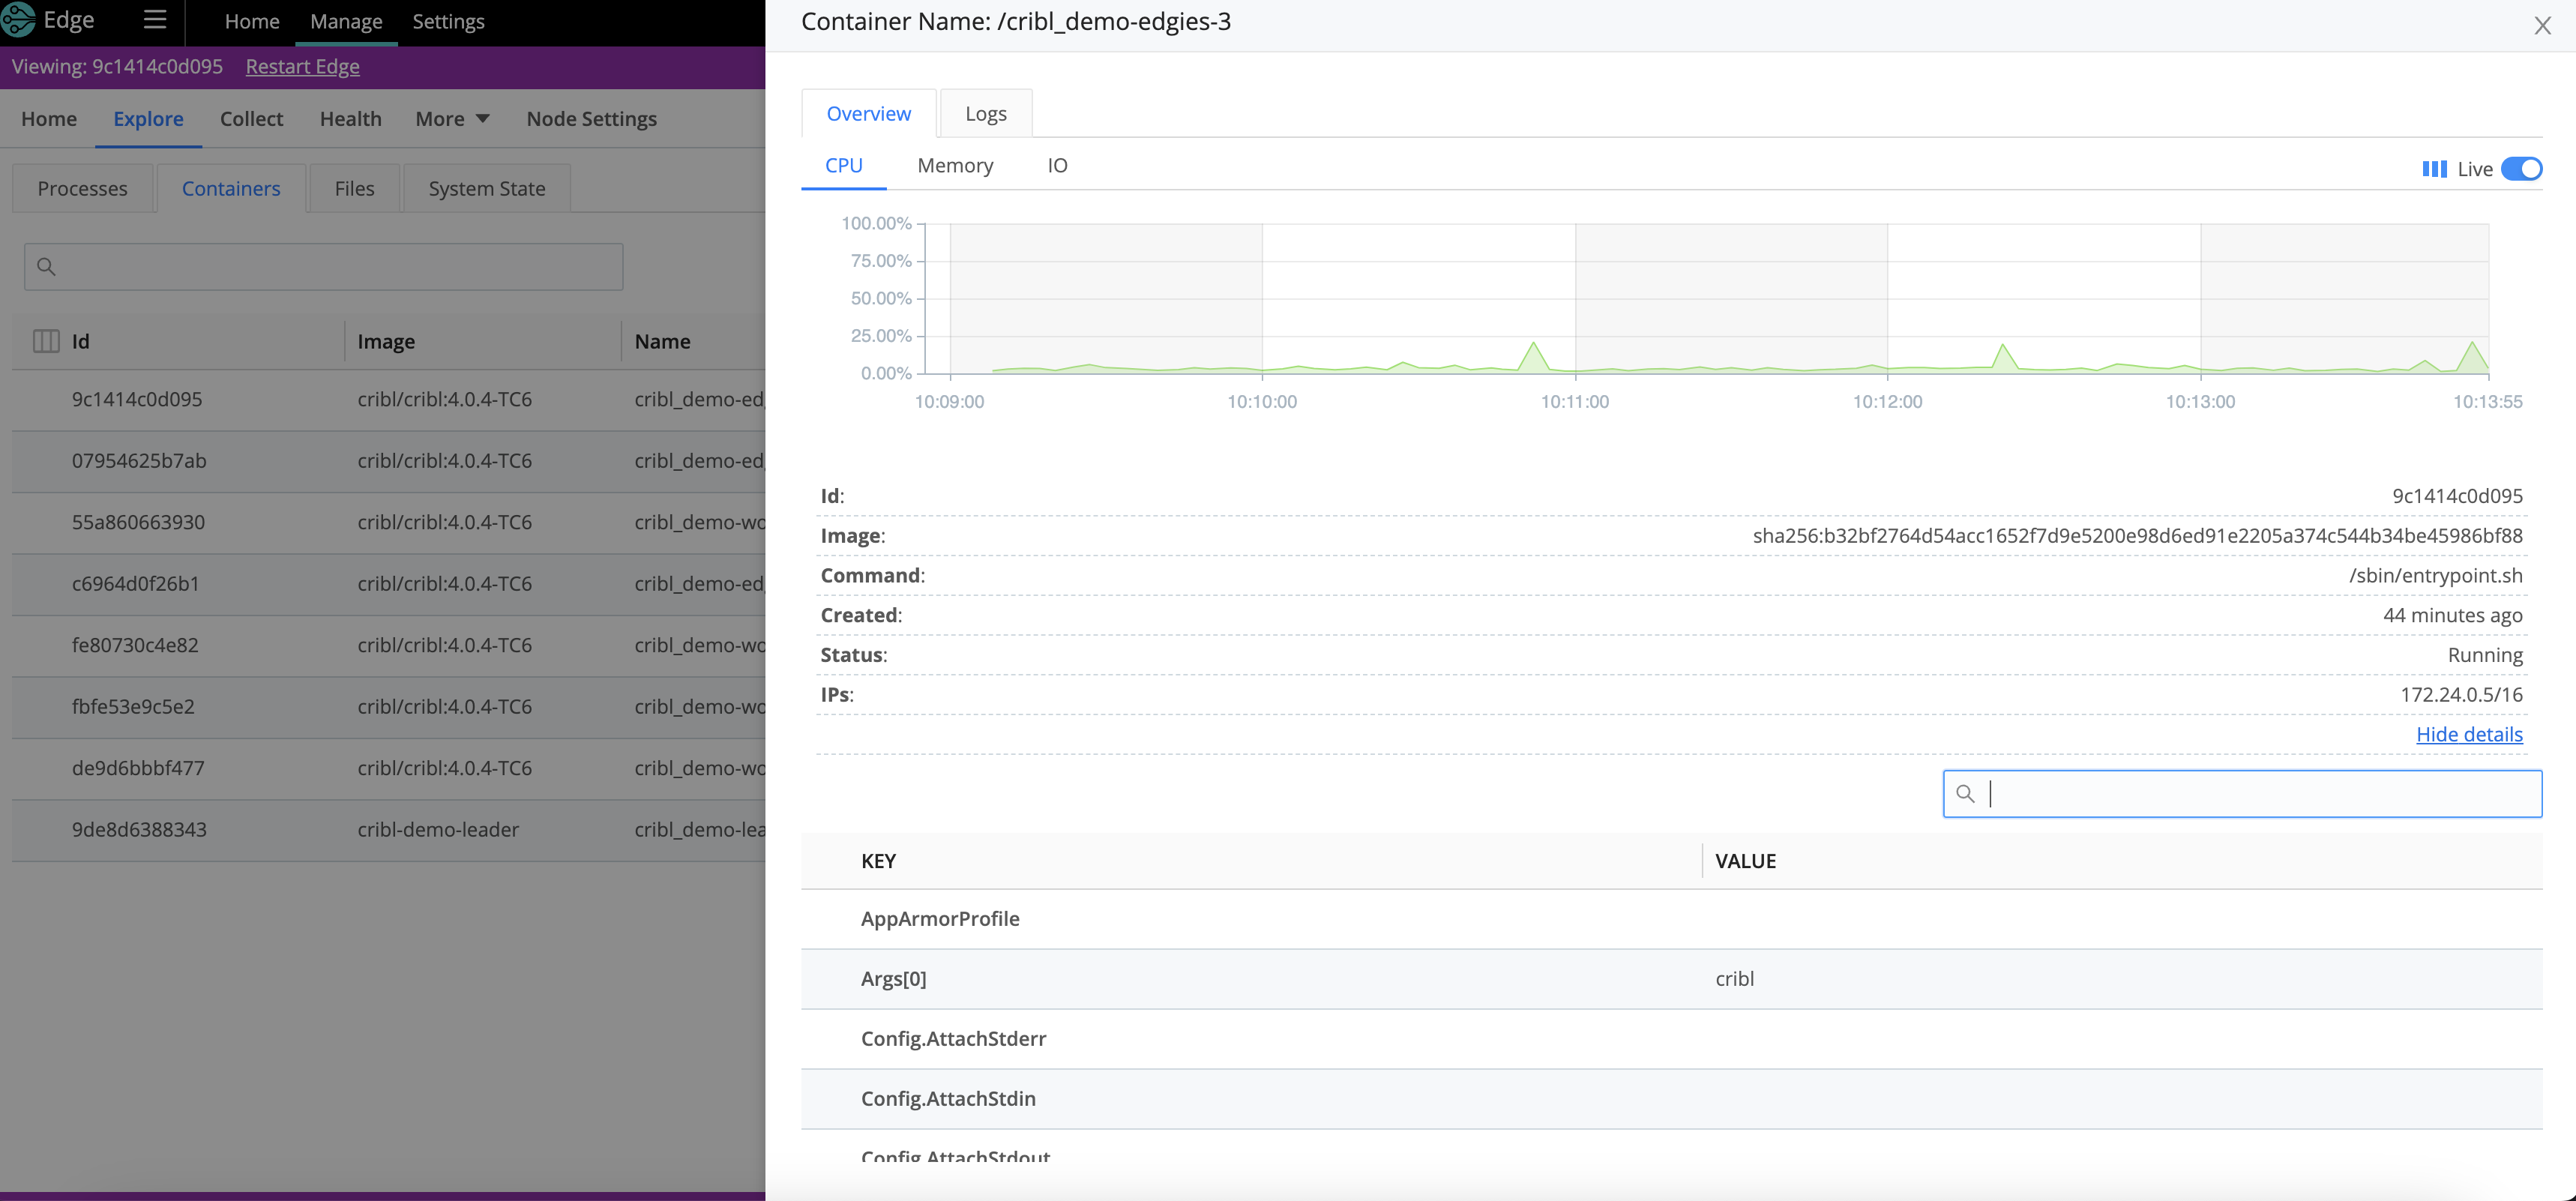Click the Restart Edge link

(x=302, y=67)
